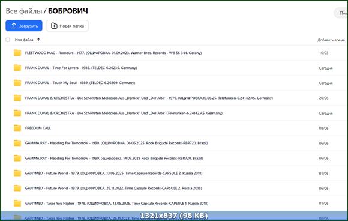Select Die Schönsten Melodien (Telefunken-6.24142.AS. Germany) name without year
Screen dimensions: 348x221
[124, 113]
